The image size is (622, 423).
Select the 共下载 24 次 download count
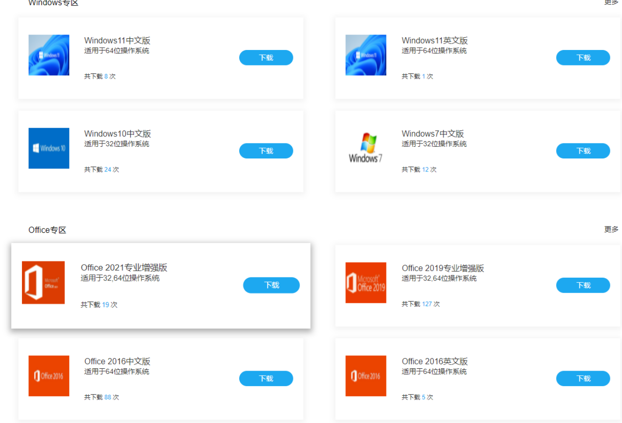click(101, 170)
